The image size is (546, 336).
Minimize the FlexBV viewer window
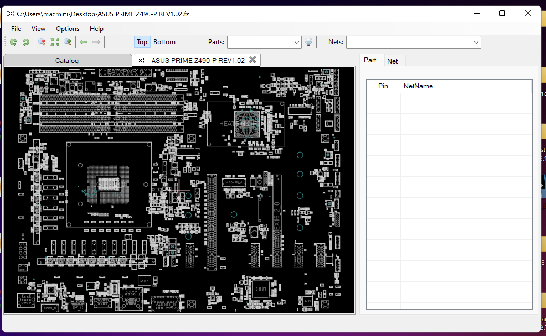477,14
